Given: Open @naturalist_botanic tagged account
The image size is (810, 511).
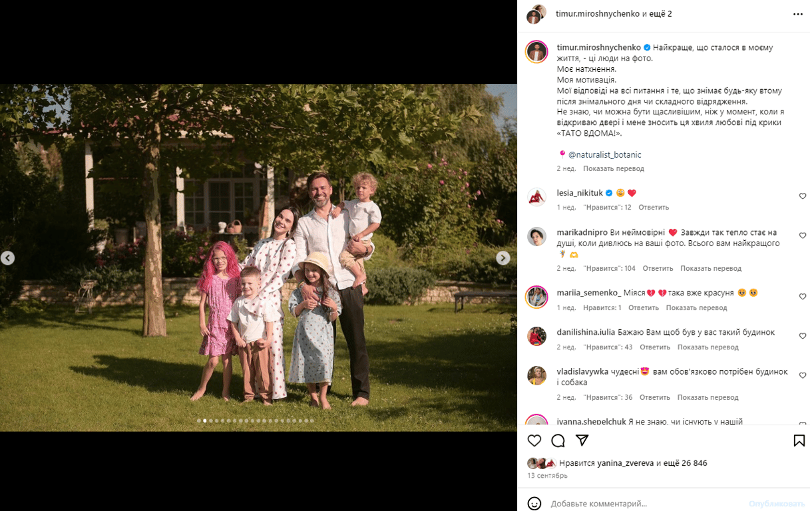Looking at the screenshot, I should [x=605, y=154].
